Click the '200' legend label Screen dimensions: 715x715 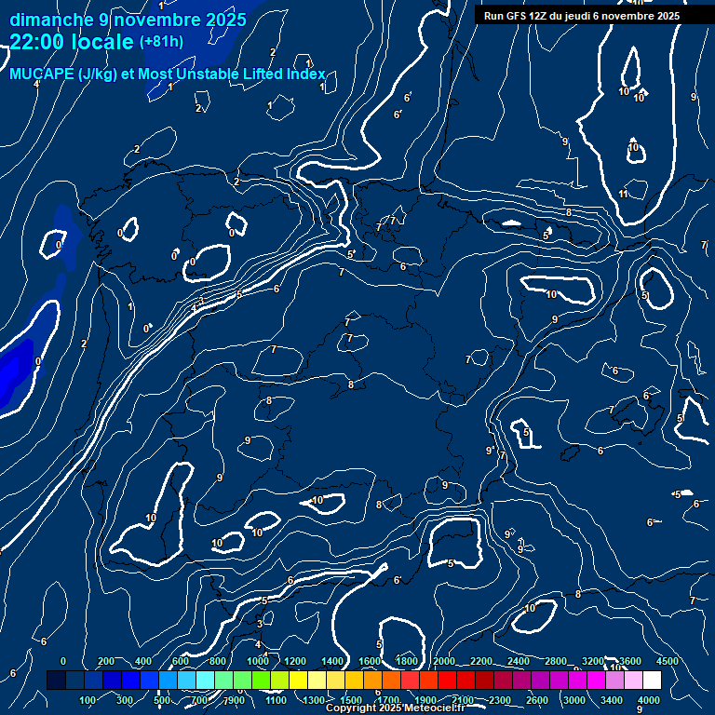click(x=106, y=661)
